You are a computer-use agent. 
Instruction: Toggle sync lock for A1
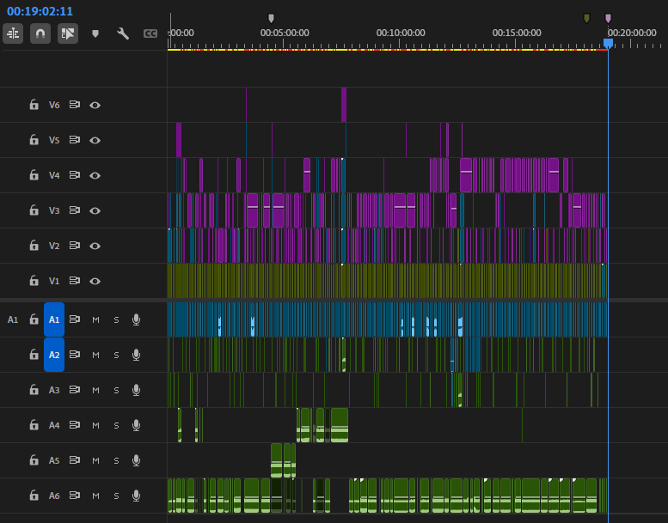click(75, 319)
